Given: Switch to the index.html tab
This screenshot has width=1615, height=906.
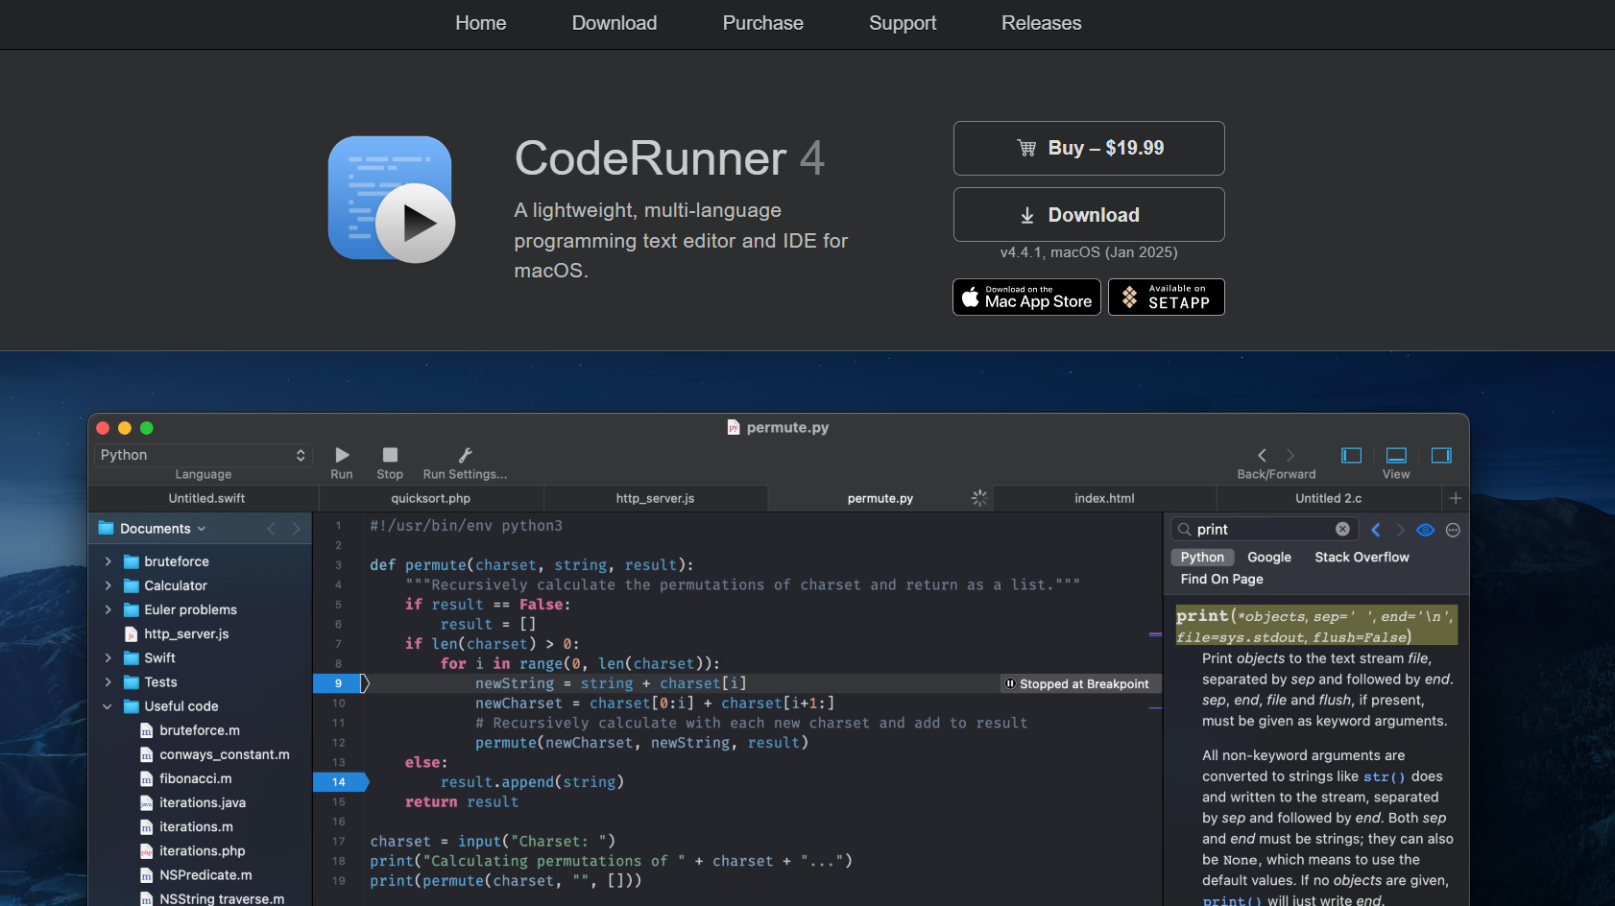Looking at the screenshot, I should (1104, 498).
